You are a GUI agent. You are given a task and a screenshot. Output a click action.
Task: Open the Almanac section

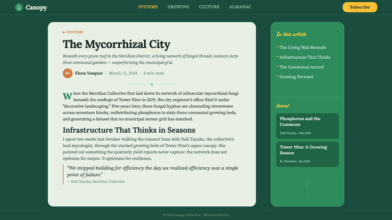pyautogui.click(x=240, y=7)
